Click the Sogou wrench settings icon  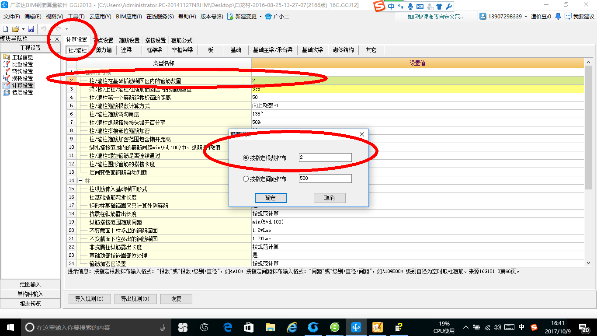448,7
